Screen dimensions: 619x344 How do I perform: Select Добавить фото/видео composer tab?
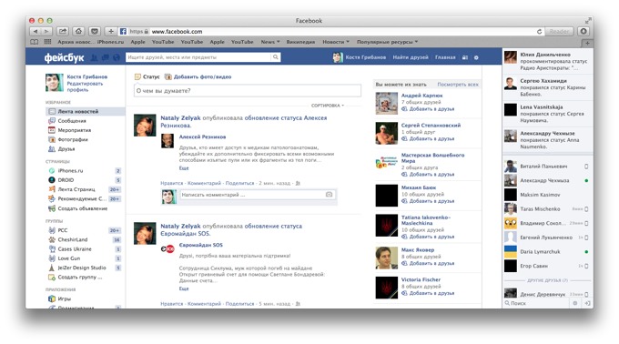click(198, 77)
